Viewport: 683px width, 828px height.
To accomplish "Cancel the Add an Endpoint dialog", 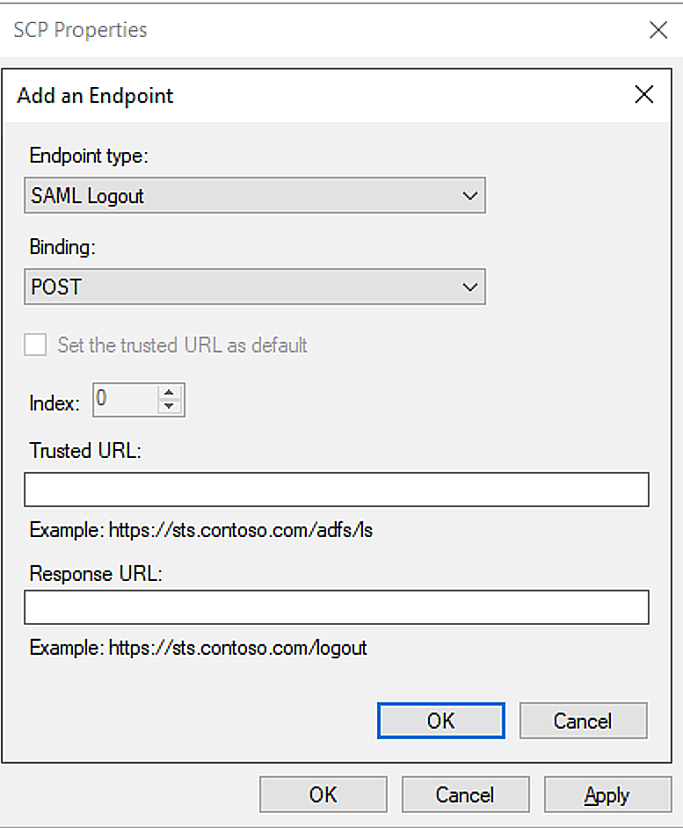I will coord(583,721).
